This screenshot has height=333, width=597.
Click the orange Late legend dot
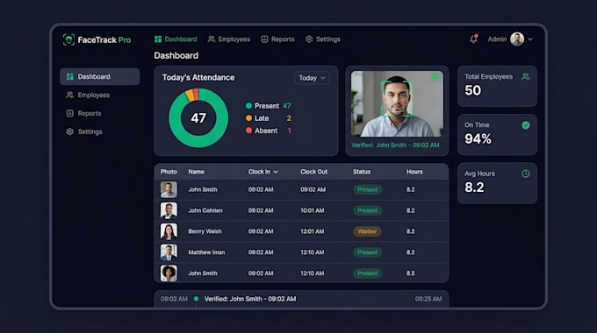point(249,118)
